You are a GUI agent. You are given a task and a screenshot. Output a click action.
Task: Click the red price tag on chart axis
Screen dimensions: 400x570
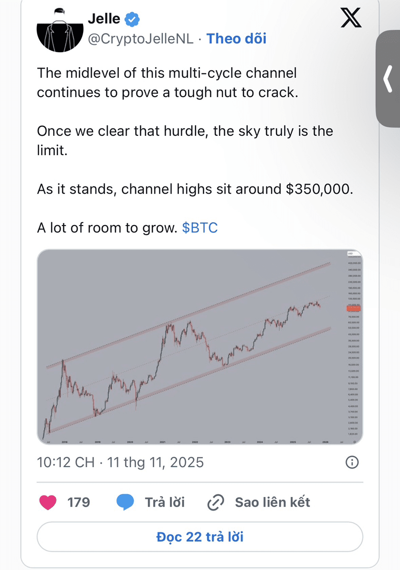(354, 309)
